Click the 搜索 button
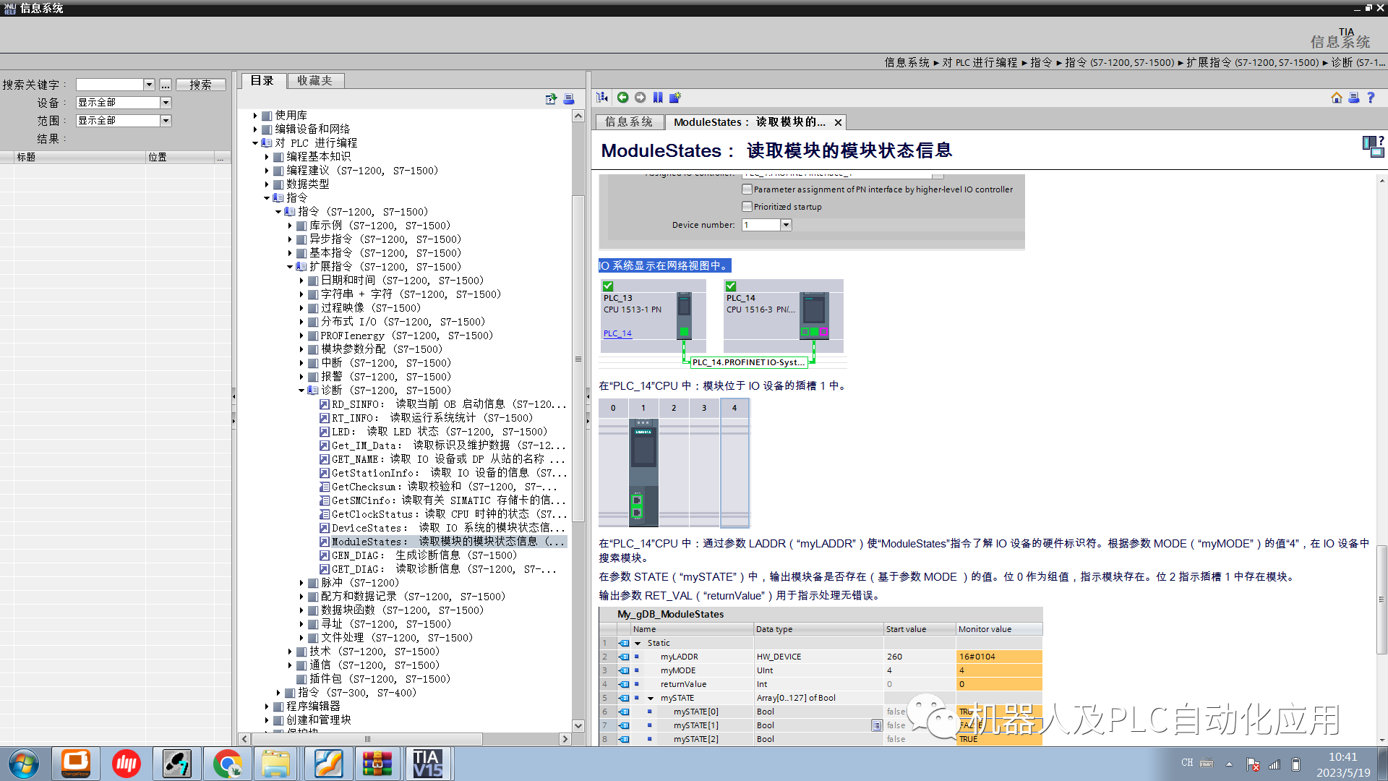The width and height of the screenshot is (1388, 781). pyautogui.click(x=201, y=85)
